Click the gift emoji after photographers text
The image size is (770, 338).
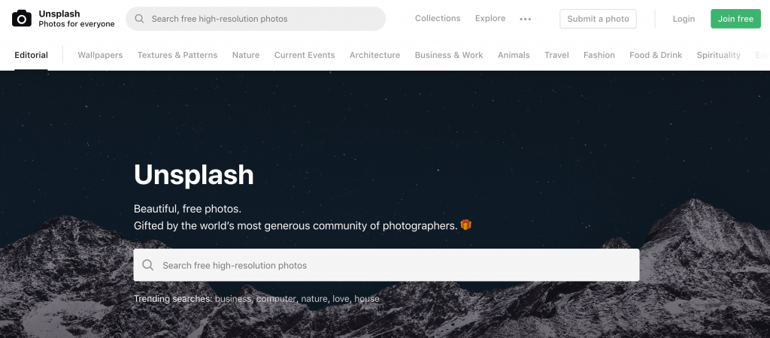[466, 225]
